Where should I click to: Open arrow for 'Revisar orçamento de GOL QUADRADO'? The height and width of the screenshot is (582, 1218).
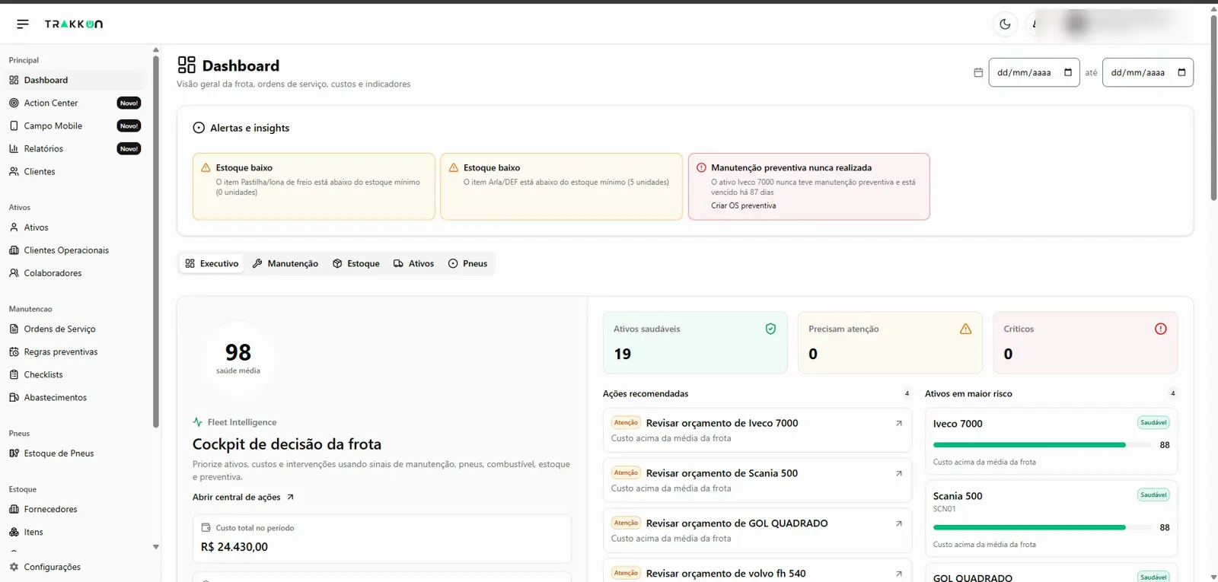click(x=899, y=523)
